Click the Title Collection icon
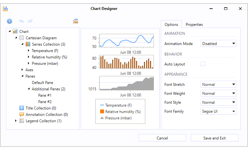Image resolution: width=248 pixels, height=150 pixels. tap(22, 108)
